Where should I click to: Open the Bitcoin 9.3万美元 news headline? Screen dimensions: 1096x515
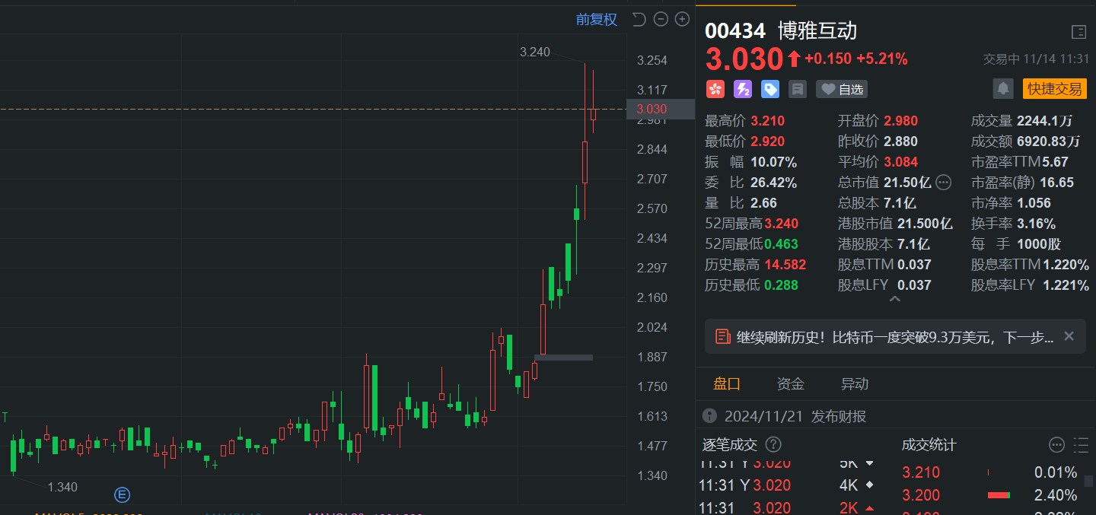pos(895,337)
